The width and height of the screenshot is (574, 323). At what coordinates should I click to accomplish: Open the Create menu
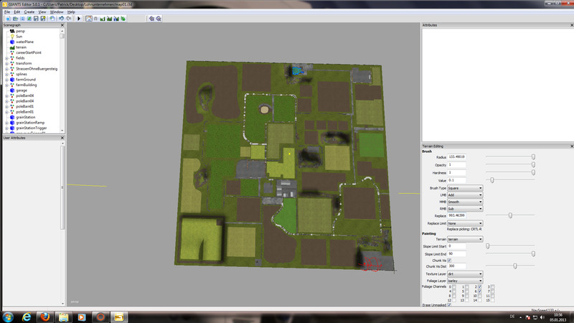click(x=29, y=12)
